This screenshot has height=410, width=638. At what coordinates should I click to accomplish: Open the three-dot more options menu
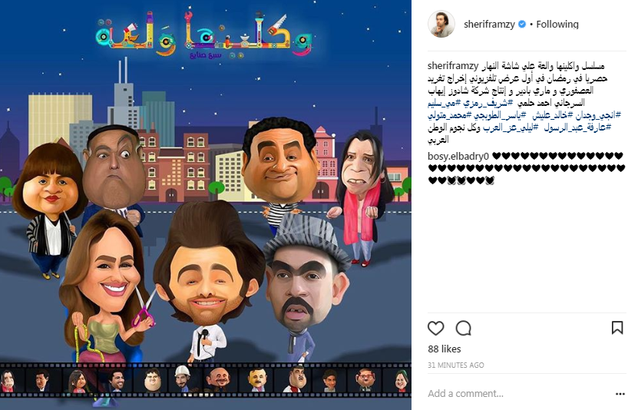tap(620, 394)
